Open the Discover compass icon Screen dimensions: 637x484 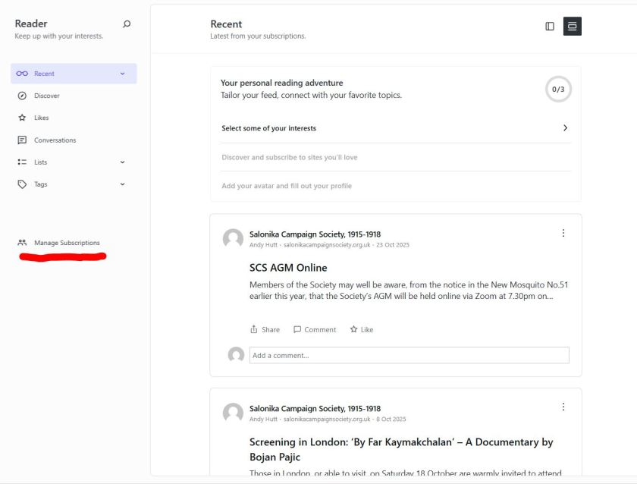point(22,96)
